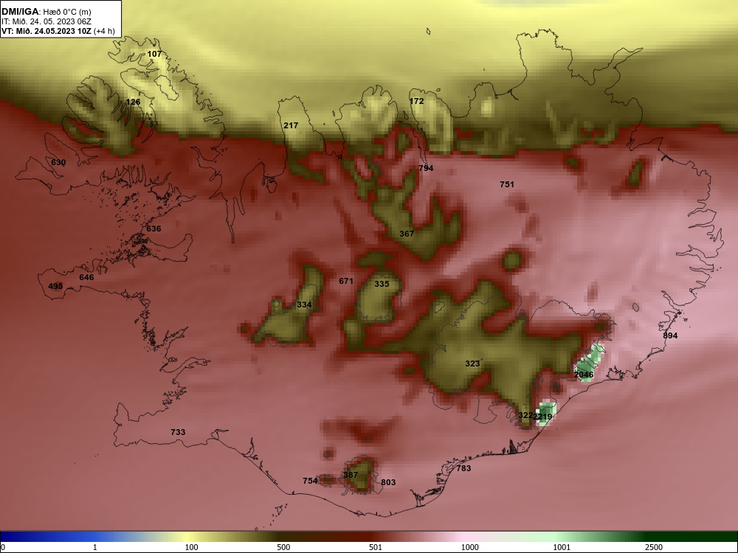Click the map value label 322

point(525,416)
